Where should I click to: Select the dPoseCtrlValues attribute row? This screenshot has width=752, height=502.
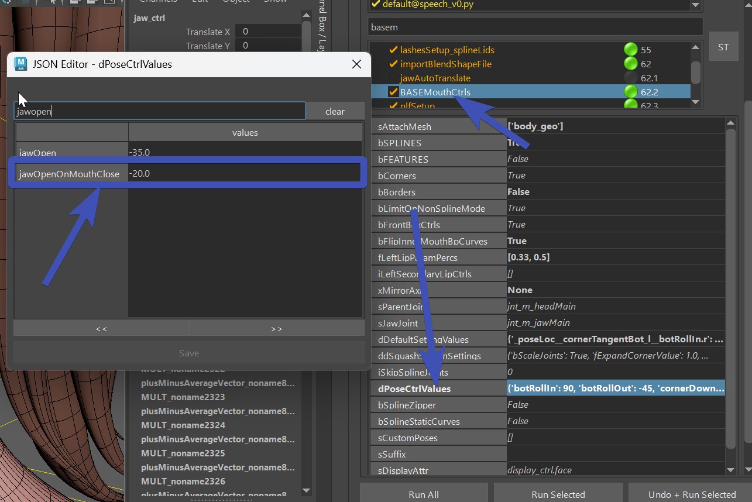click(x=414, y=388)
